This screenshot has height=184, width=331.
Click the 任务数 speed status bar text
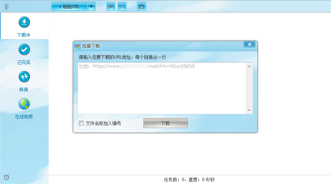point(189,180)
